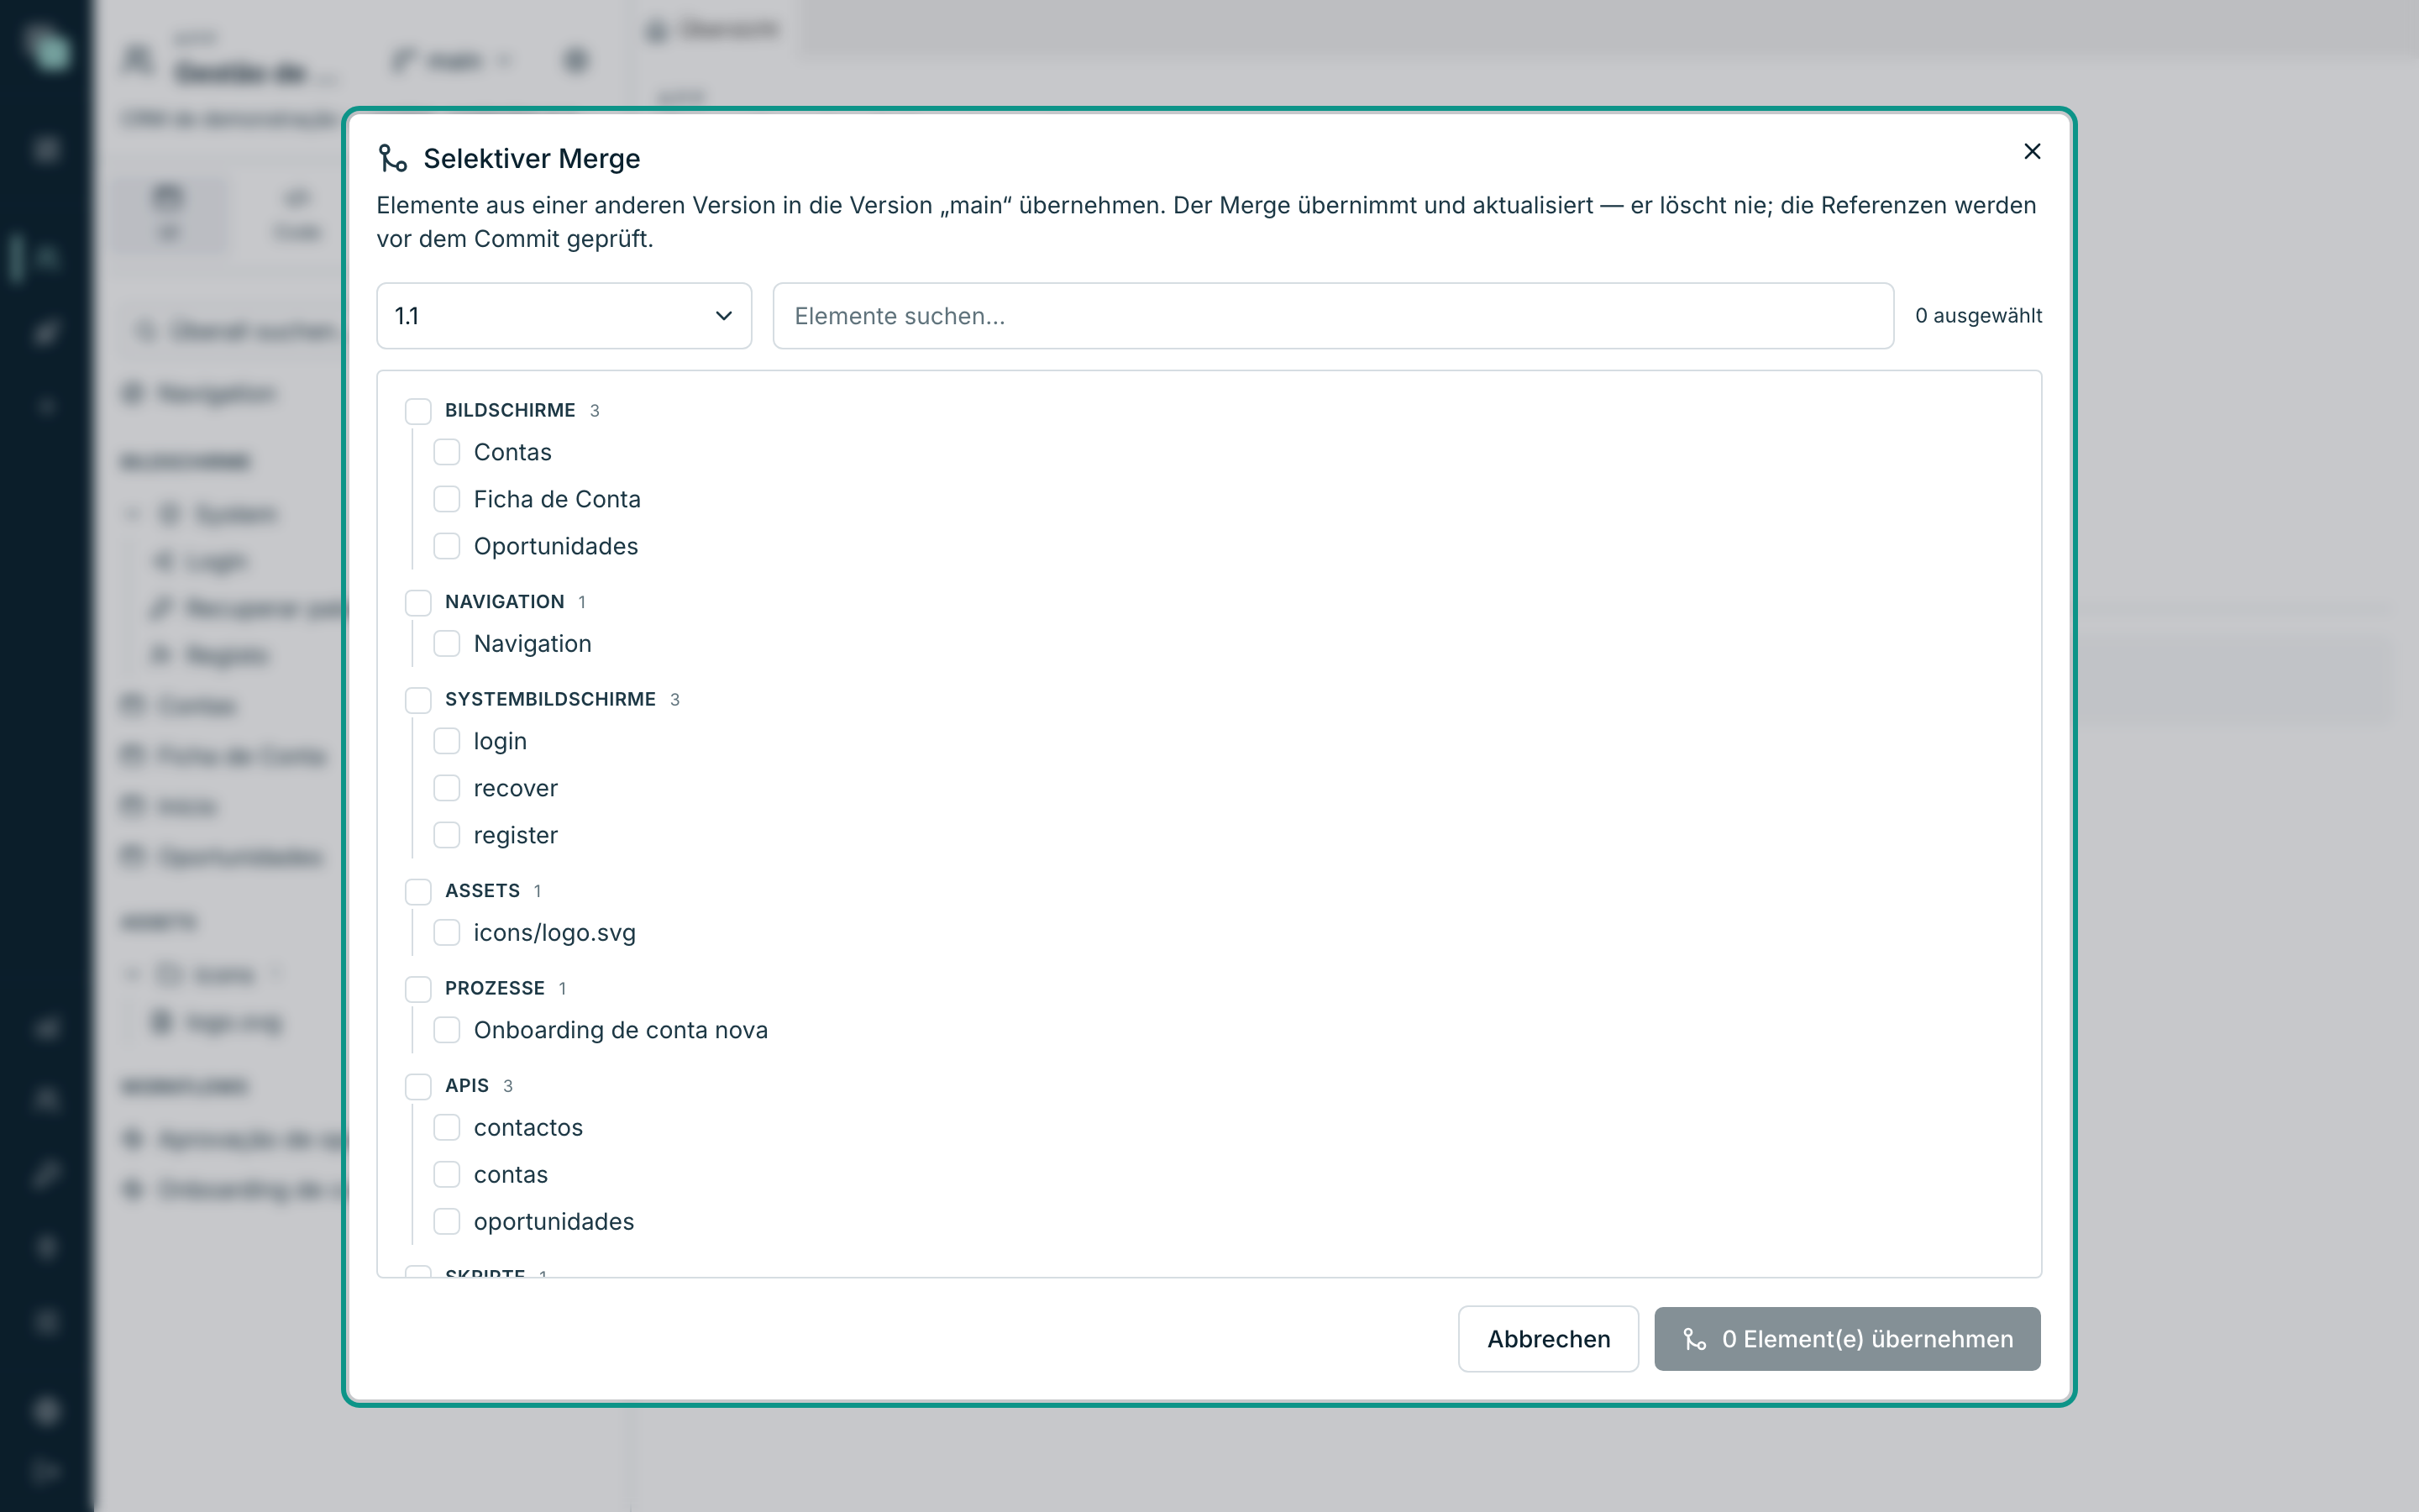Check the SYSTEMBILDSCHIRME group checkbox

(417, 700)
